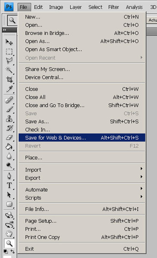Expand the Scripts submenu

tap(82, 198)
